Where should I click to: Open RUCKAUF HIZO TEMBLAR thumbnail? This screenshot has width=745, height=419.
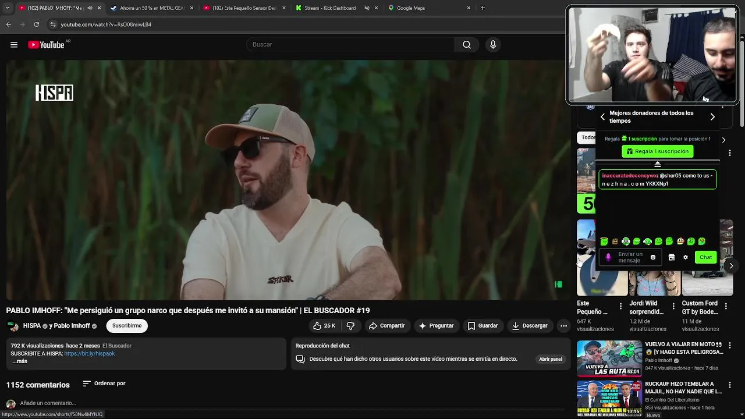point(609,399)
